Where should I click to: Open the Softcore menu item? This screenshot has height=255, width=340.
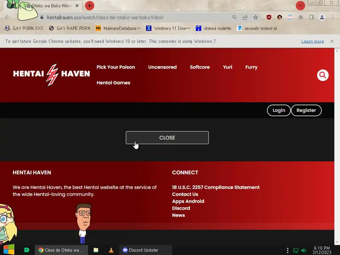click(200, 67)
